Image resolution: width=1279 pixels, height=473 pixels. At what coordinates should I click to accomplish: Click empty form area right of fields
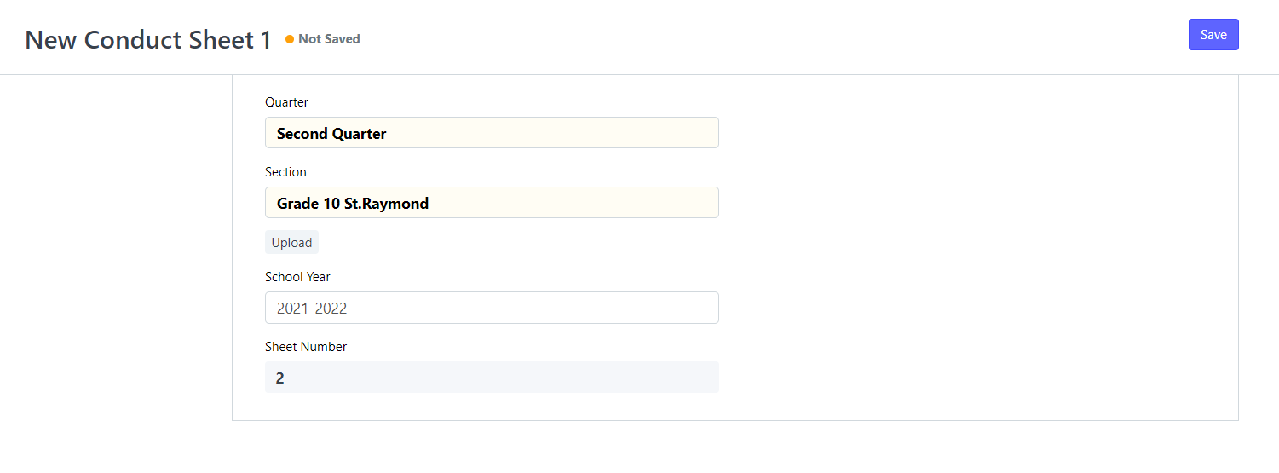(x=980, y=247)
